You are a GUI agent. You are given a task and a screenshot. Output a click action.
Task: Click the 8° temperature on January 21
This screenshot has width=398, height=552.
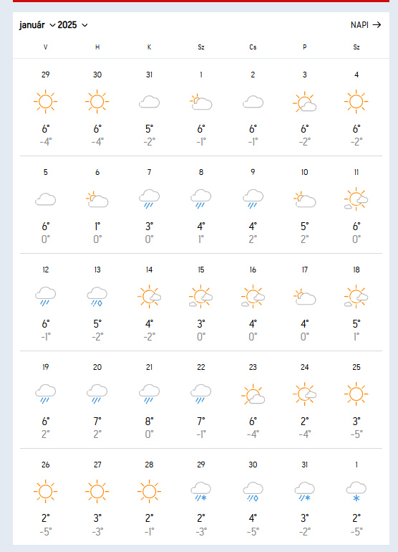click(x=149, y=421)
